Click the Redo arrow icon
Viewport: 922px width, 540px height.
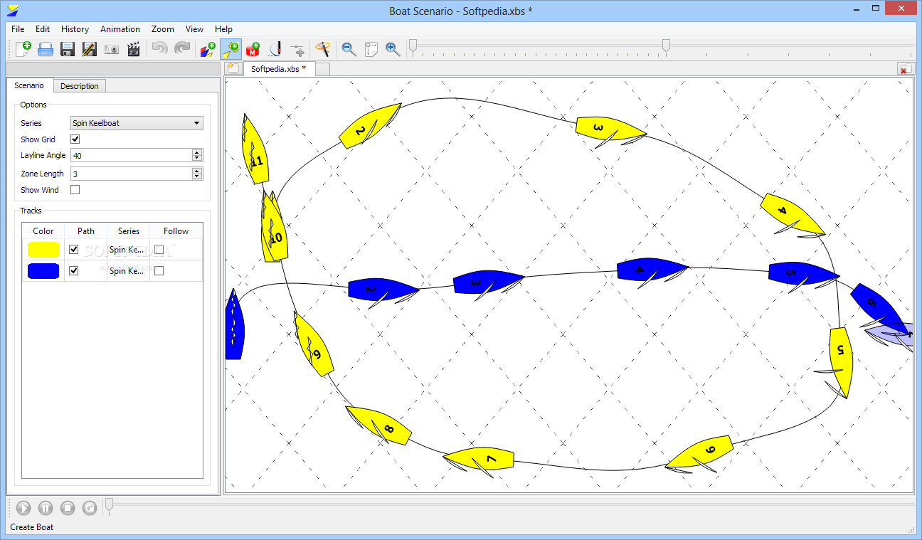tap(183, 49)
